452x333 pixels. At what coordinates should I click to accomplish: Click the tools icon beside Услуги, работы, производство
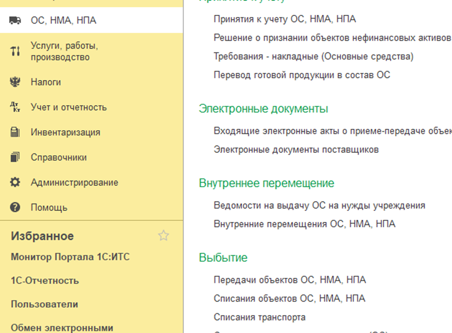tap(15, 51)
